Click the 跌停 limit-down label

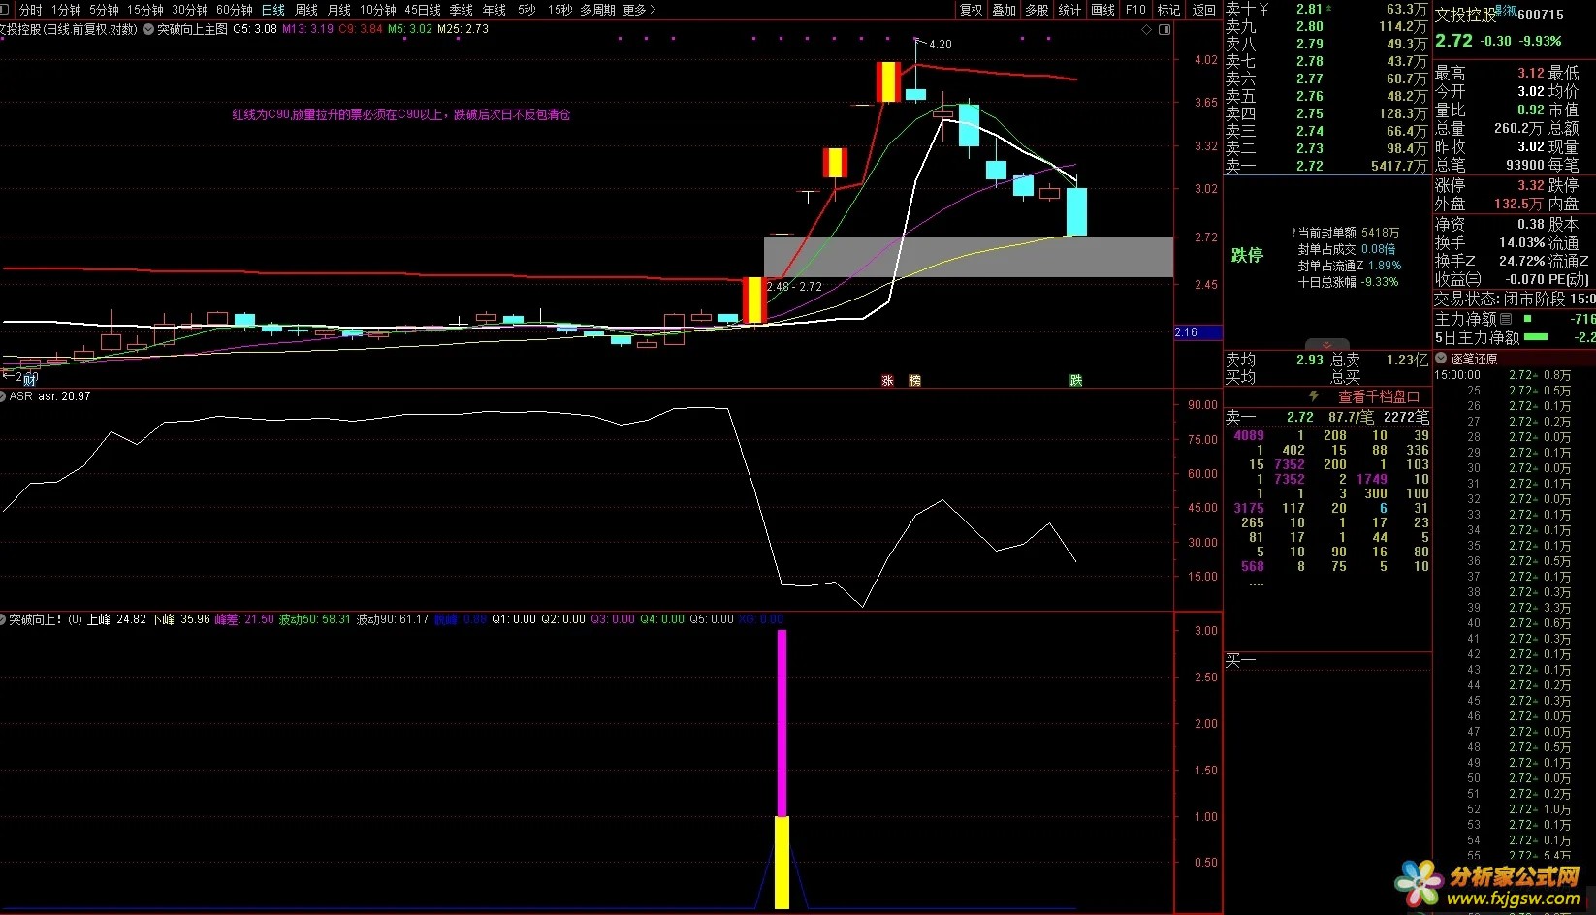click(x=1247, y=255)
